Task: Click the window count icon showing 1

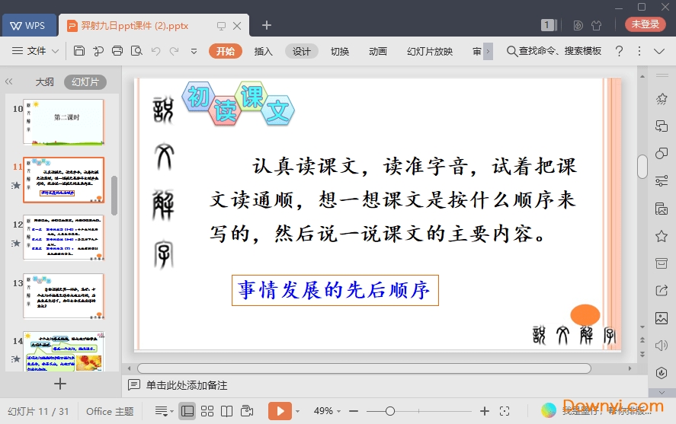Action: [x=549, y=25]
